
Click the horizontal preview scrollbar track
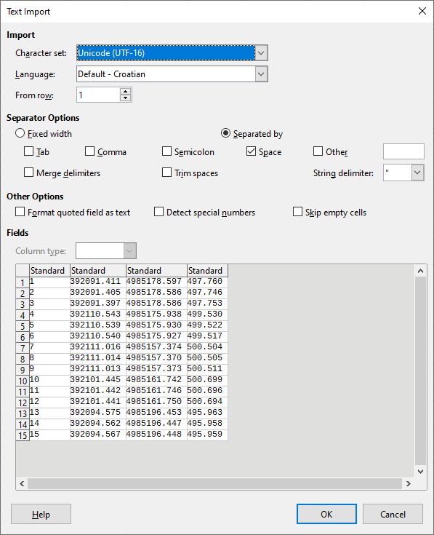point(215,483)
